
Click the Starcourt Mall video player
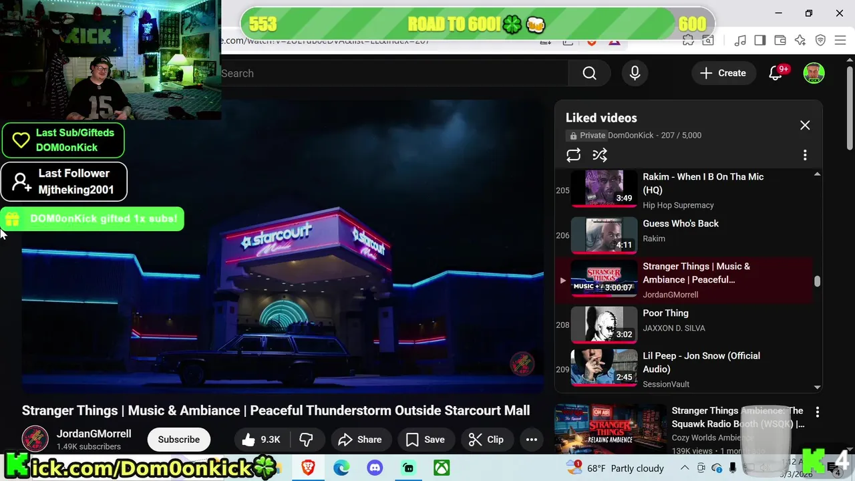point(283,247)
